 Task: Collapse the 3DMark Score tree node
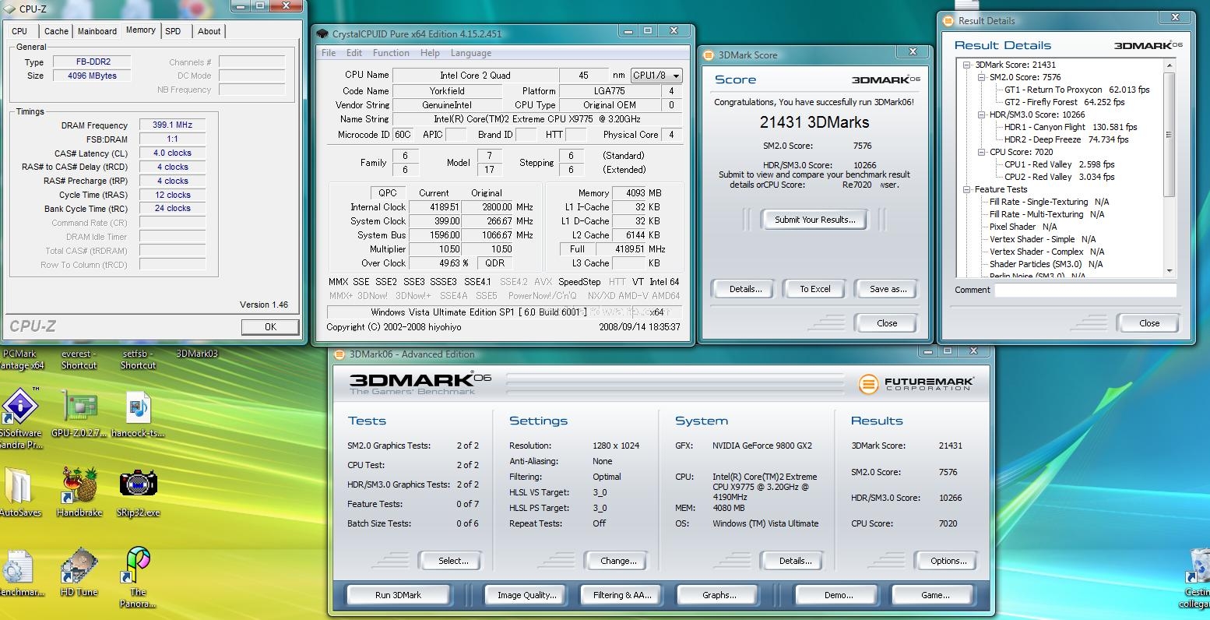coord(966,65)
